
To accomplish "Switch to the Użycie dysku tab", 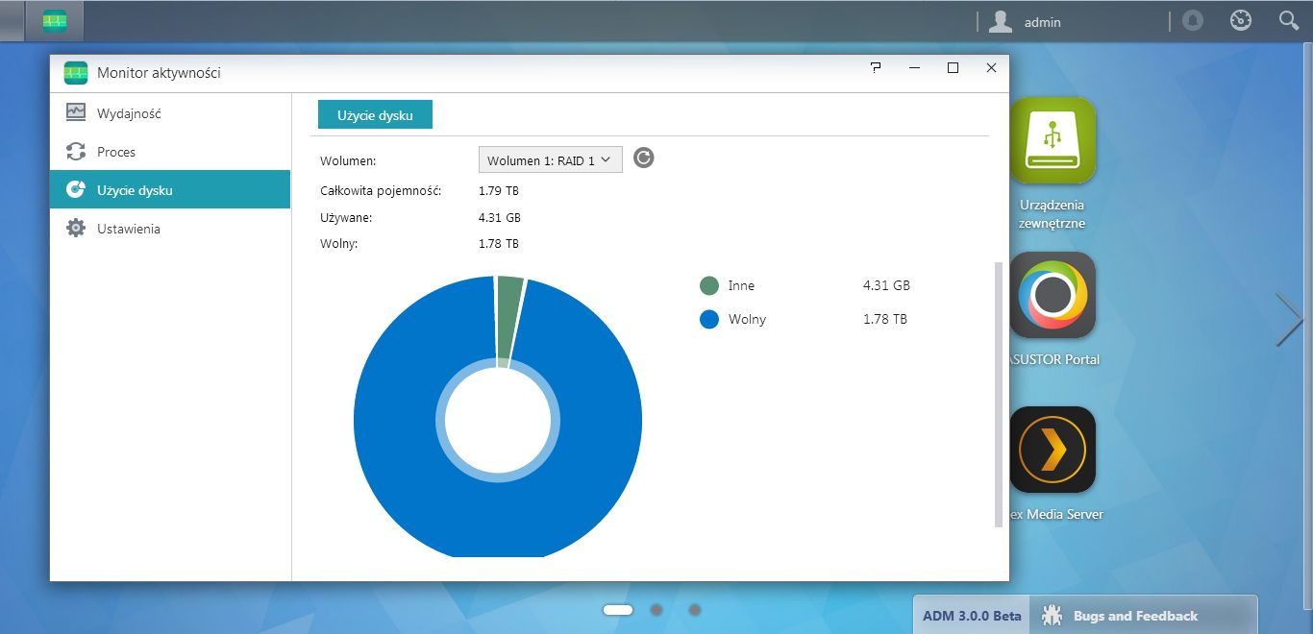I will 375,114.
